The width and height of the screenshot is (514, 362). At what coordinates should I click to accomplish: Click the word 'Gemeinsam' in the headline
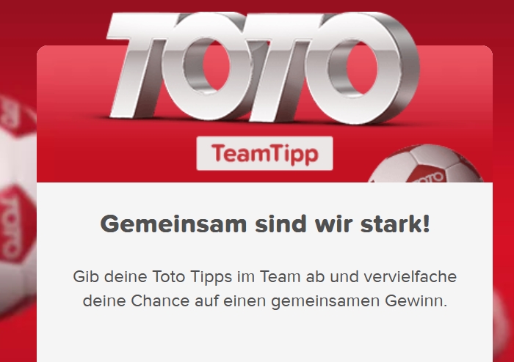click(x=173, y=224)
